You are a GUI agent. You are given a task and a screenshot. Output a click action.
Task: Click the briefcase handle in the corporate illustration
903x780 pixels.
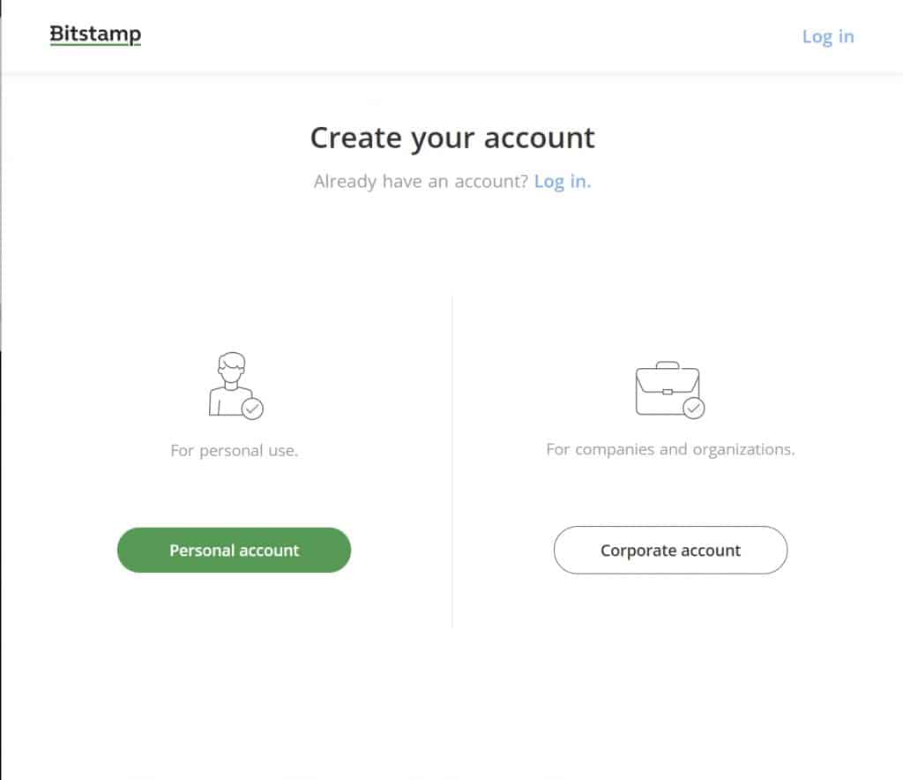click(x=667, y=364)
